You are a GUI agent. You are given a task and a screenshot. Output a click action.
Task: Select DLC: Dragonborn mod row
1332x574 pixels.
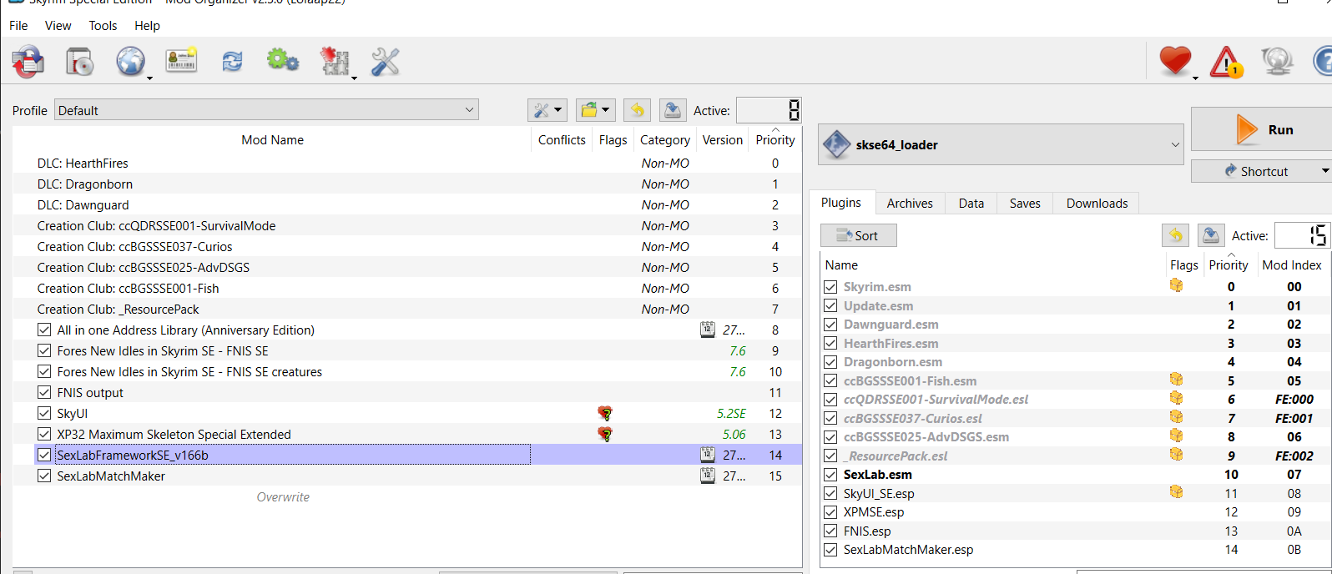point(408,184)
